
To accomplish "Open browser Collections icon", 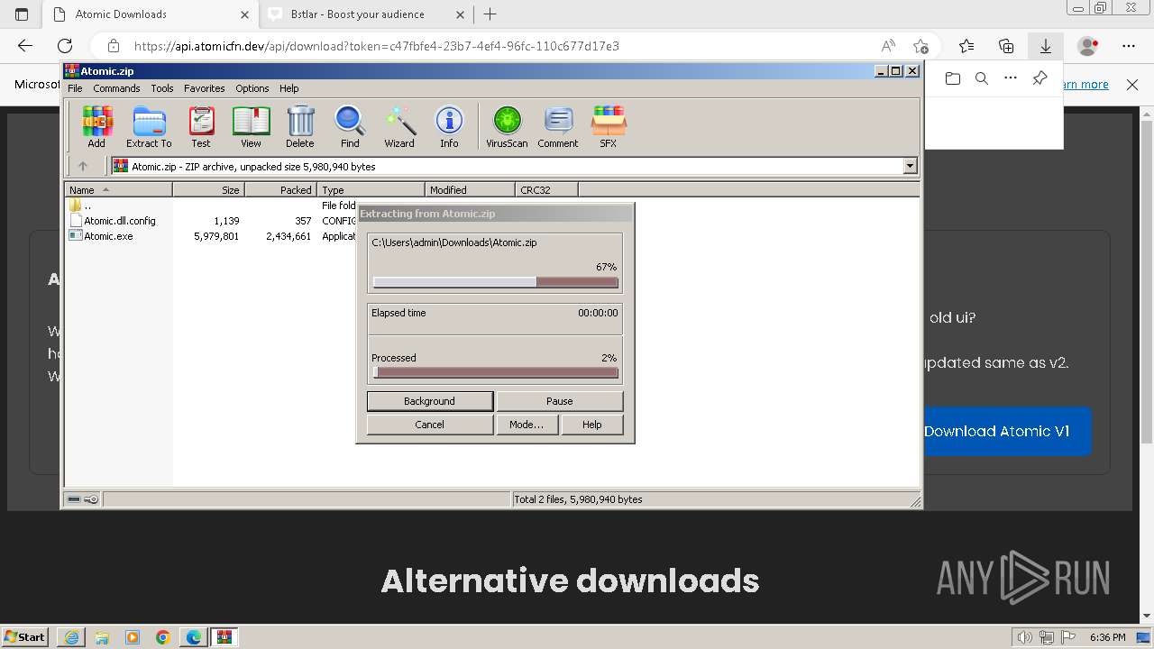I will (1006, 46).
